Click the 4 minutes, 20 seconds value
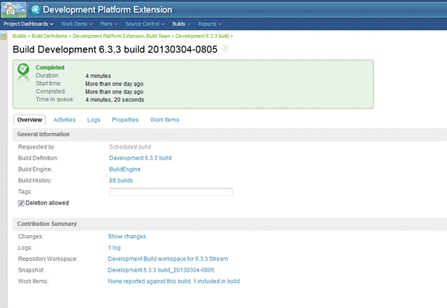 point(115,100)
